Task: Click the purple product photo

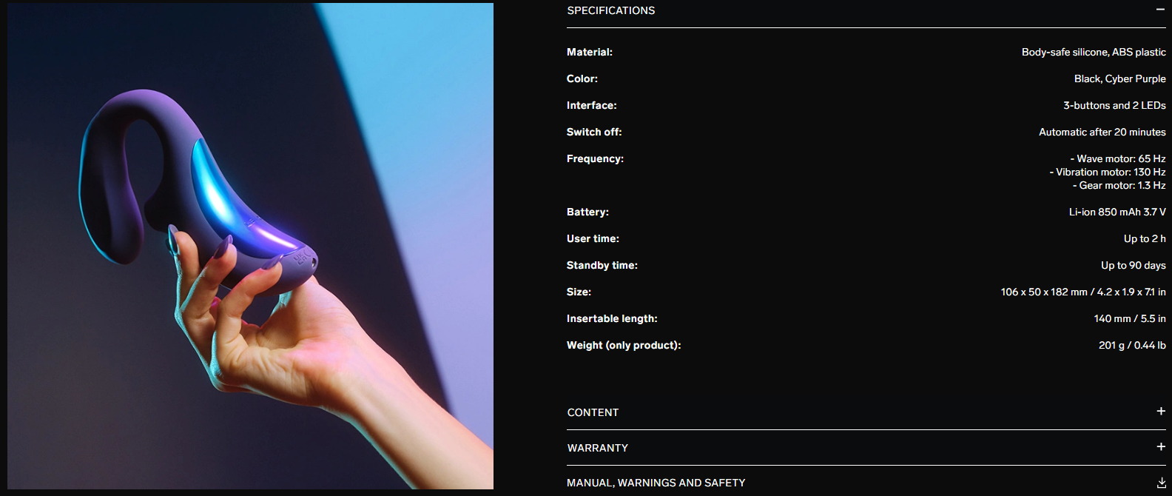Action: coord(250,246)
